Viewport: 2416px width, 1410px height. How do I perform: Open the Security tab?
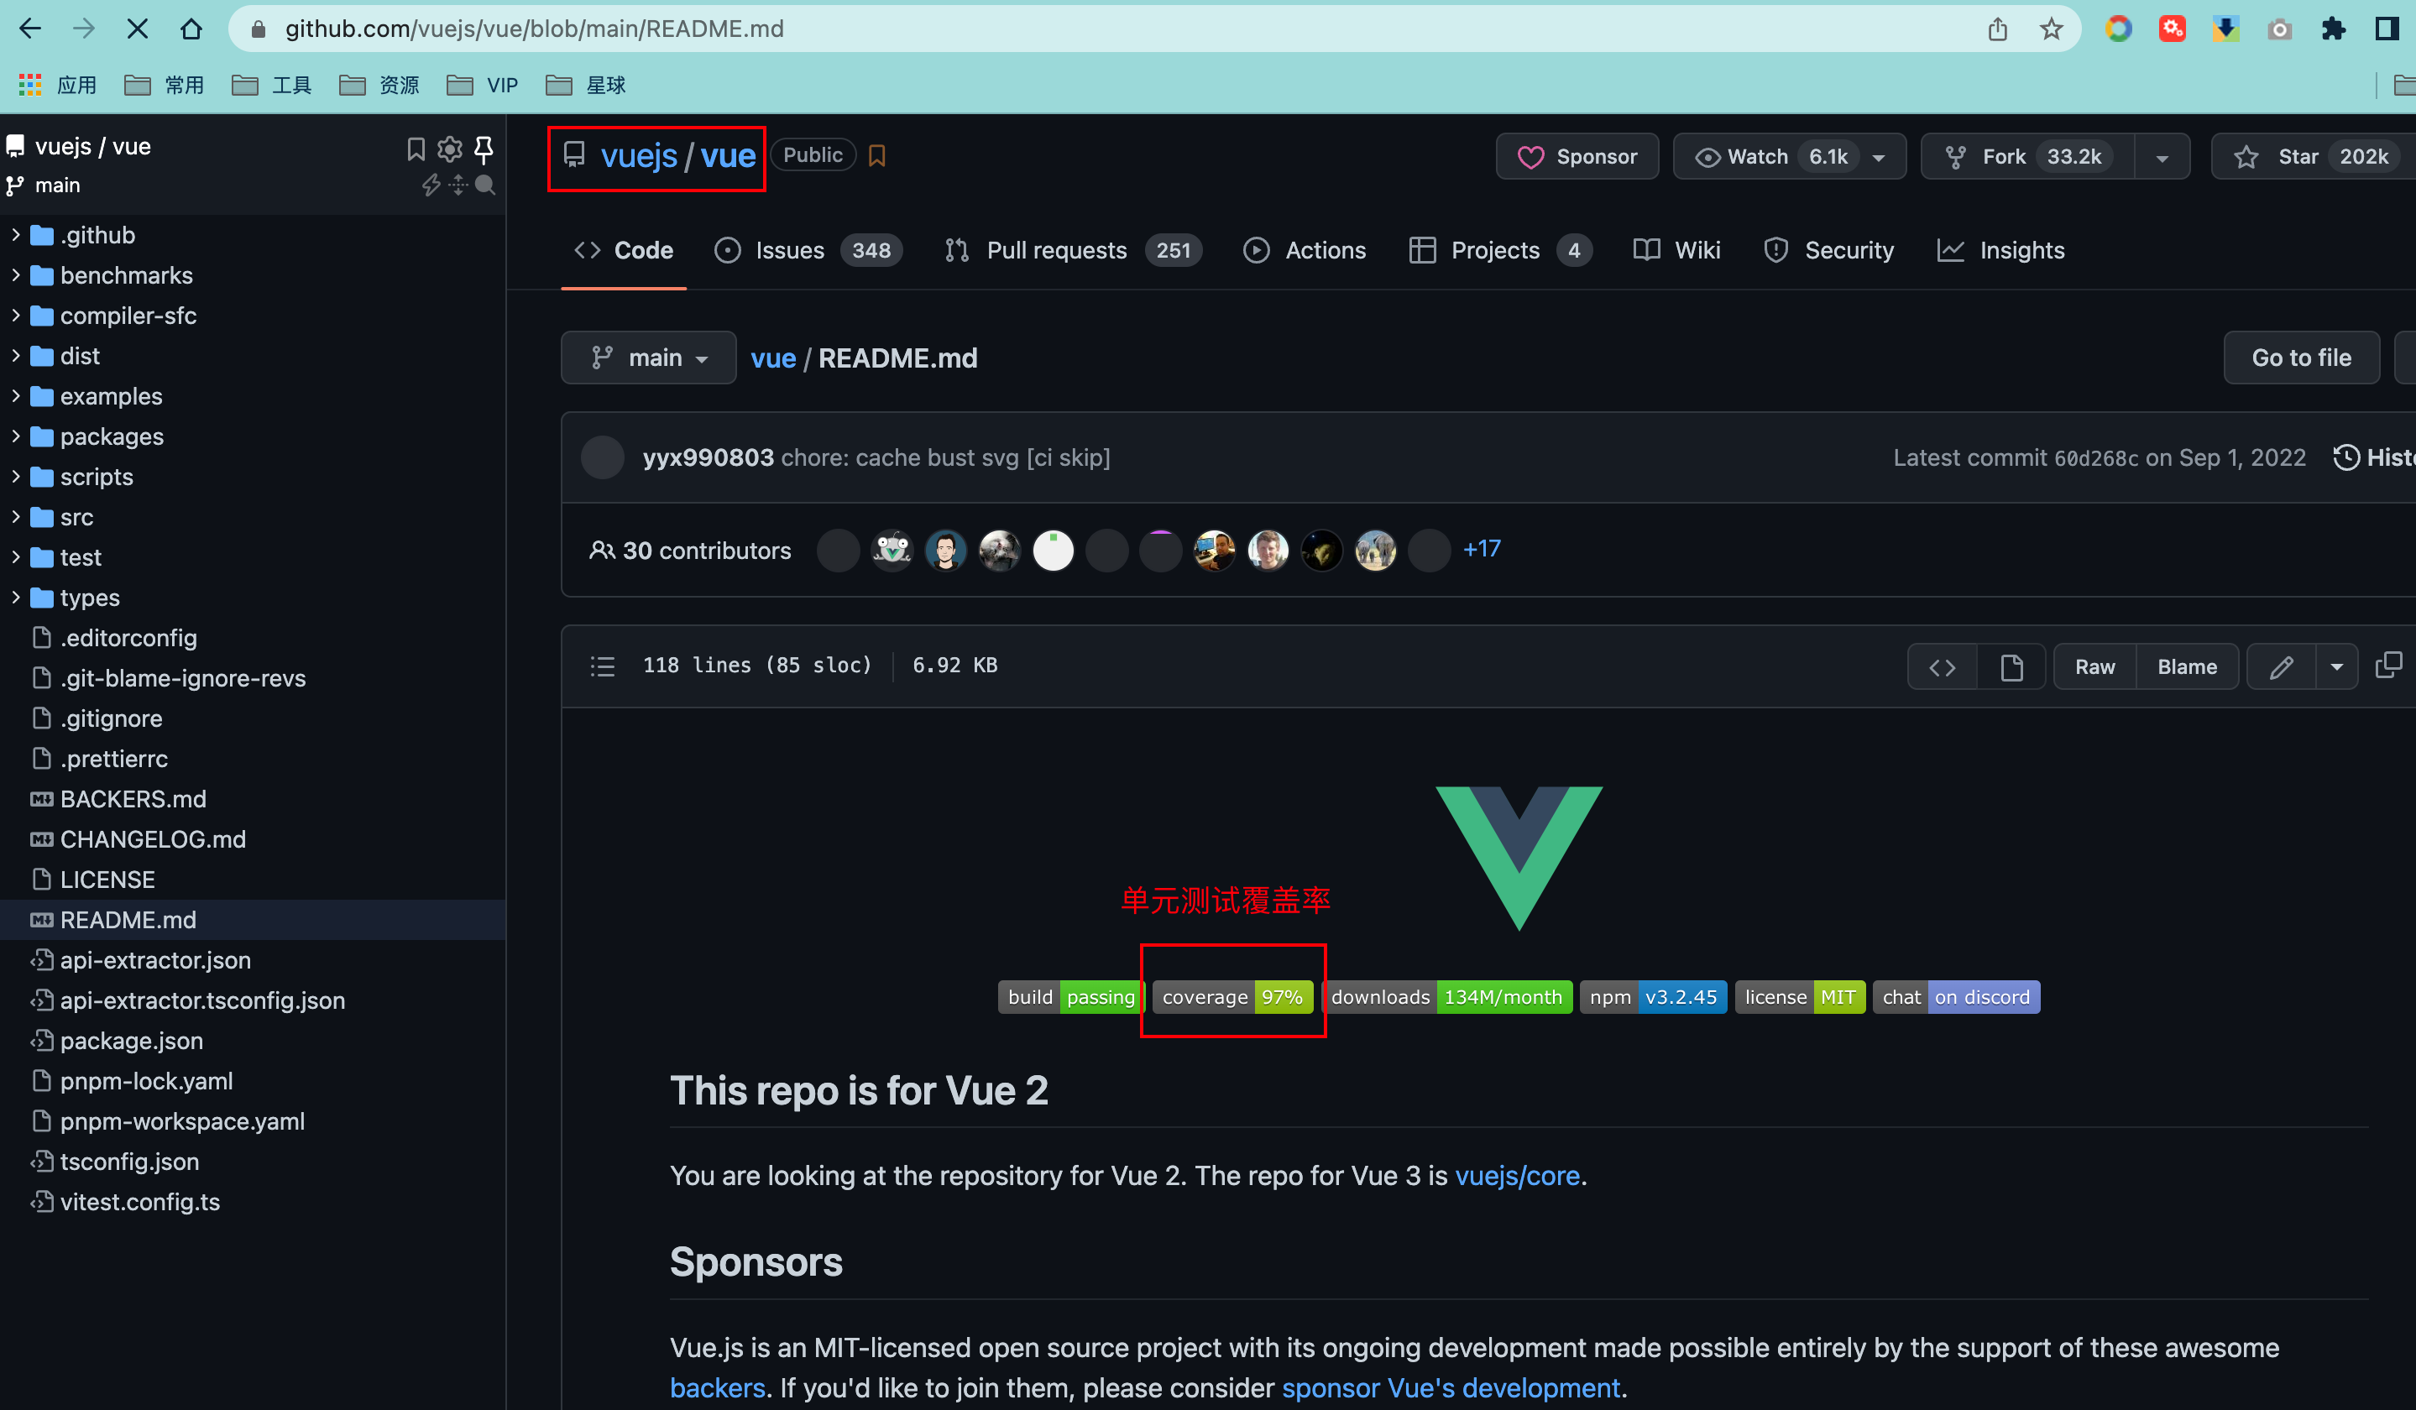point(1829,250)
